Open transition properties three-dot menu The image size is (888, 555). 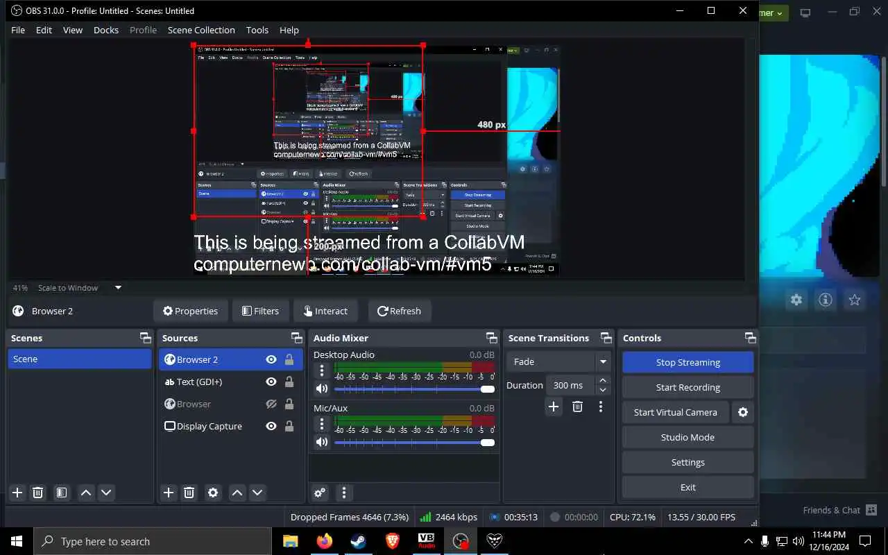pyautogui.click(x=601, y=407)
